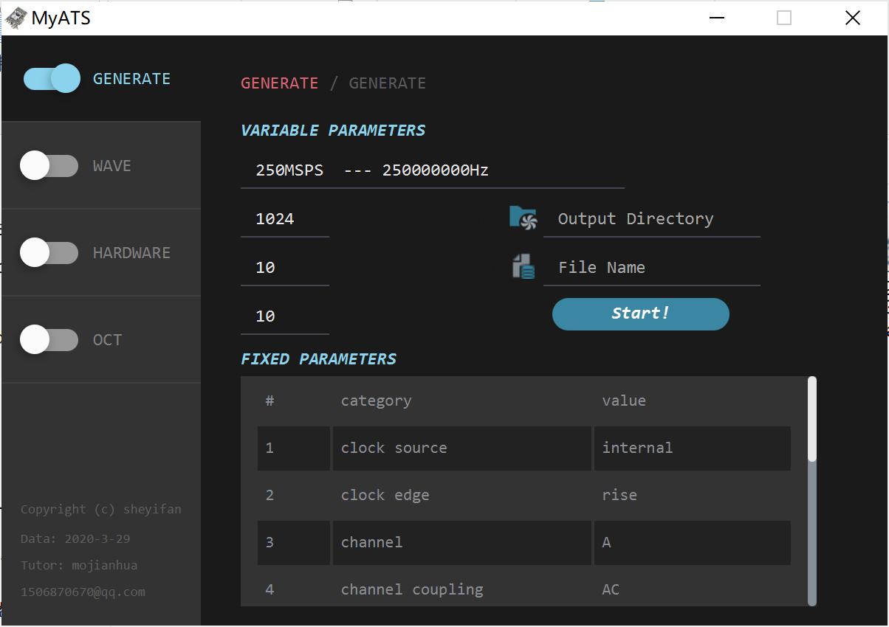Switch on the OCT toggle

point(49,340)
